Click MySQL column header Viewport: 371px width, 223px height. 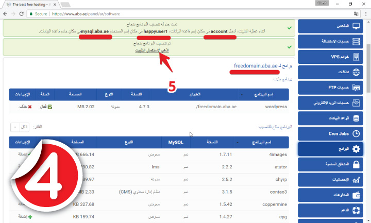click(176, 142)
